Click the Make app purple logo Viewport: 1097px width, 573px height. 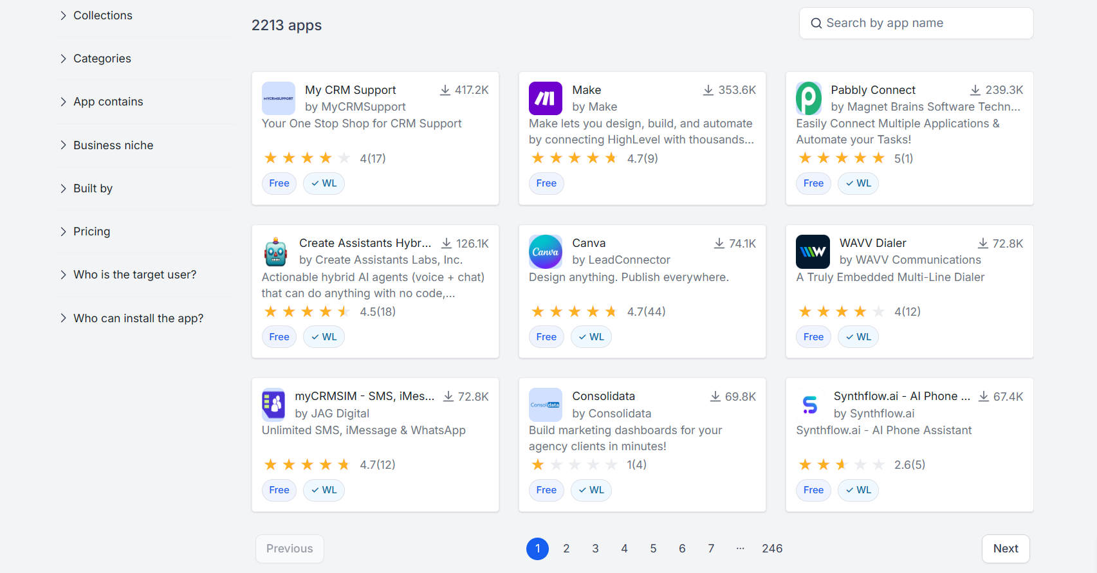pos(546,98)
